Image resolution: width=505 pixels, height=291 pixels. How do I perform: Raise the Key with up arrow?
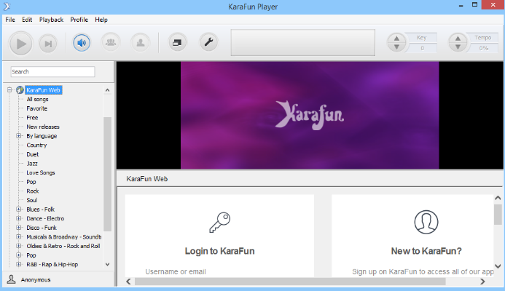point(396,38)
